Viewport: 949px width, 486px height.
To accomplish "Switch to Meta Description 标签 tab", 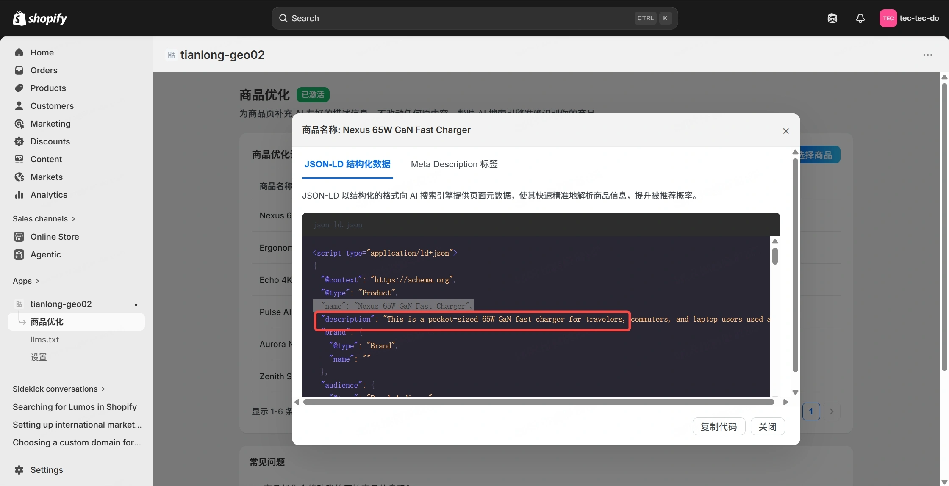I will (x=454, y=164).
